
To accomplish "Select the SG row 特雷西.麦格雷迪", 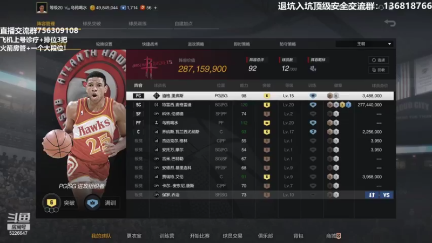I will 260,105.
